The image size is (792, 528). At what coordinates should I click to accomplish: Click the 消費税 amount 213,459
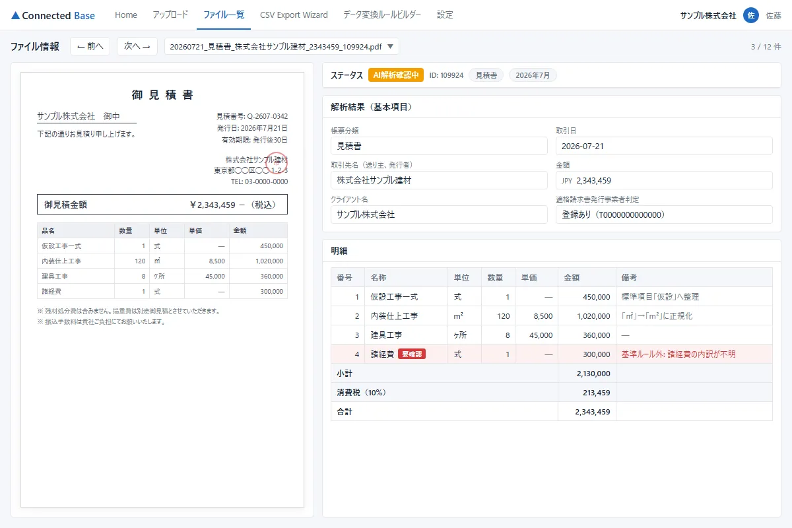(x=595, y=393)
